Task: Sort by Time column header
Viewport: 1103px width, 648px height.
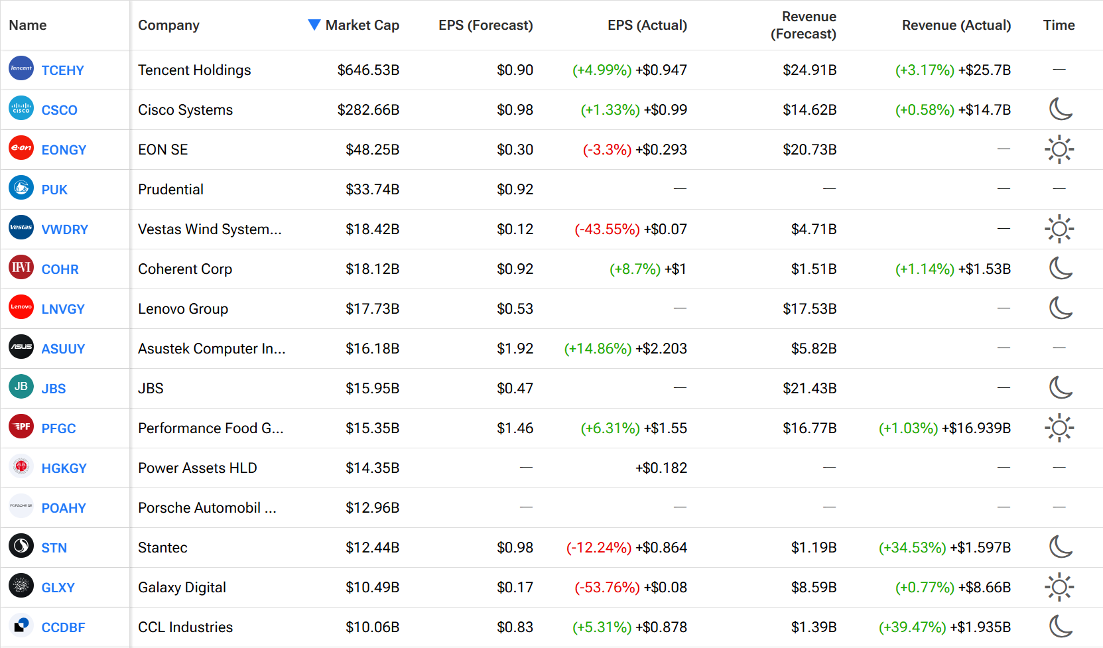Action: point(1059,25)
